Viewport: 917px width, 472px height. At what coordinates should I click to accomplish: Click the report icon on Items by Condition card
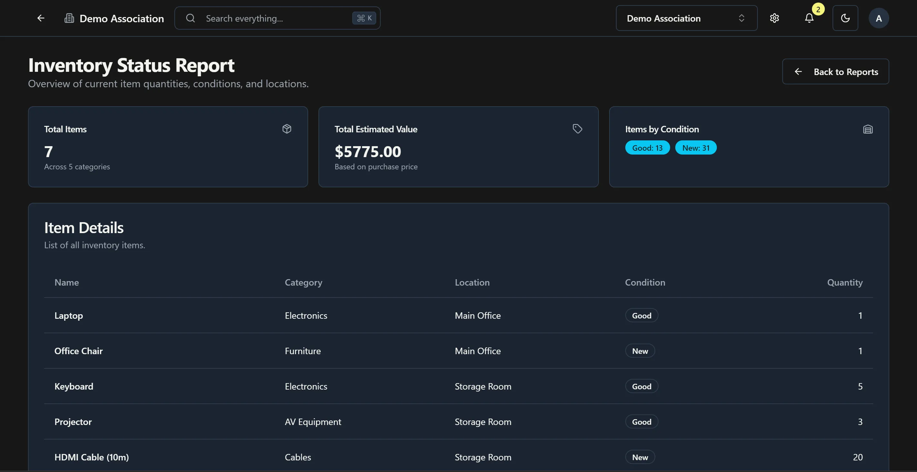(868, 129)
